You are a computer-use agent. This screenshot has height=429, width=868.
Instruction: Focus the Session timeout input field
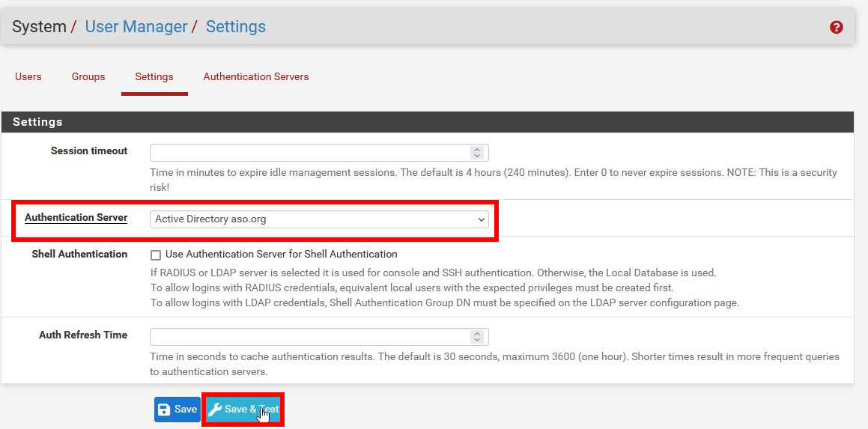coord(309,153)
